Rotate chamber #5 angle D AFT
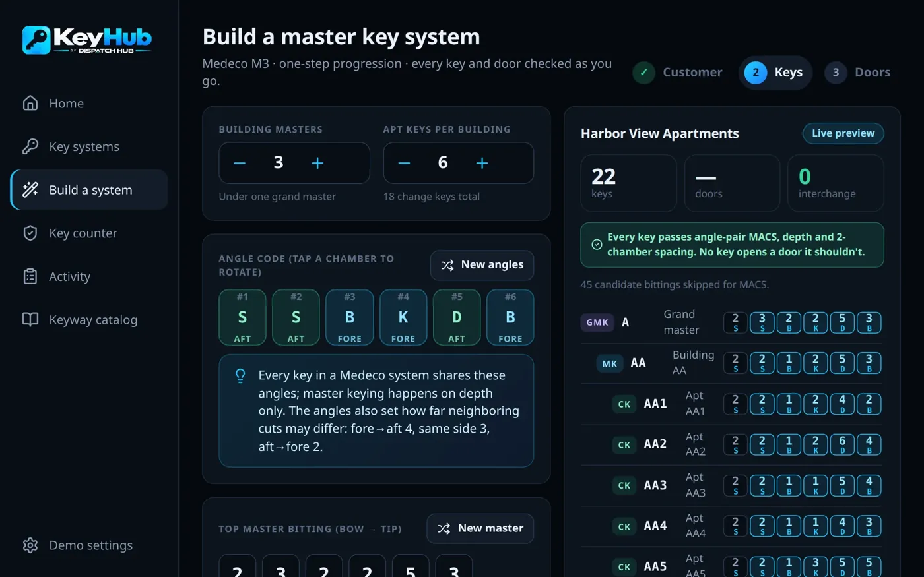The height and width of the screenshot is (577, 924). click(457, 317)
